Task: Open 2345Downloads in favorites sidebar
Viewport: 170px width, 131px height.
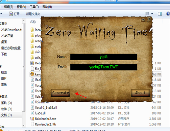Action: [x=11, y=30]
